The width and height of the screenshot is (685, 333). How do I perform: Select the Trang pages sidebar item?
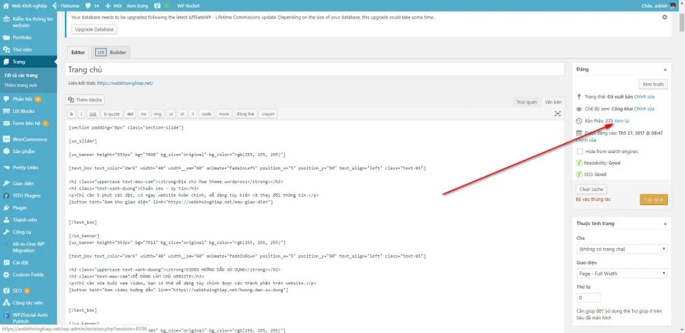[x=28, y=62]
